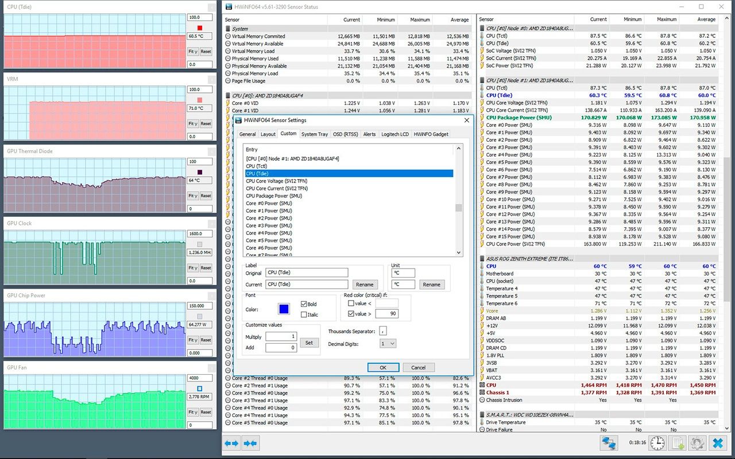Click the expand columns double-arrow left button

point(231,443)
